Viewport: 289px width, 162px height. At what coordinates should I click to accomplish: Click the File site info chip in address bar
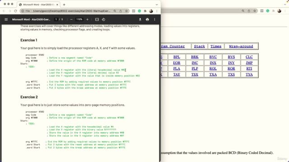[x=26, y=11]
